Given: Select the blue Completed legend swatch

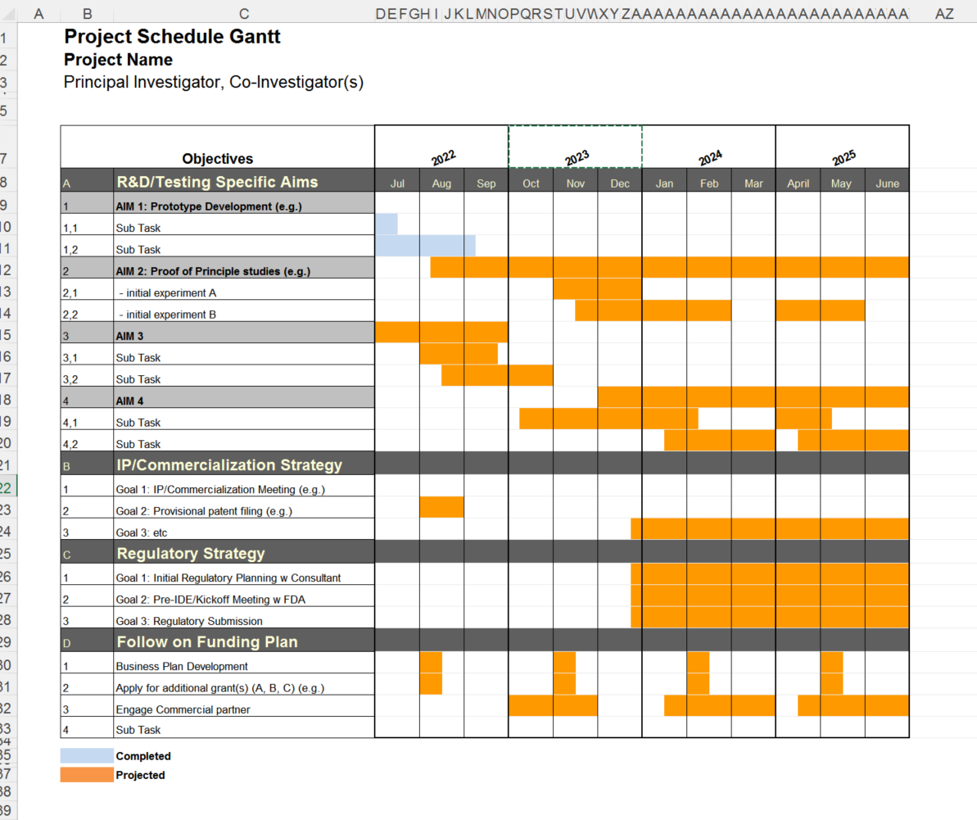Looking at the screenshot, I should click(85, 755).
